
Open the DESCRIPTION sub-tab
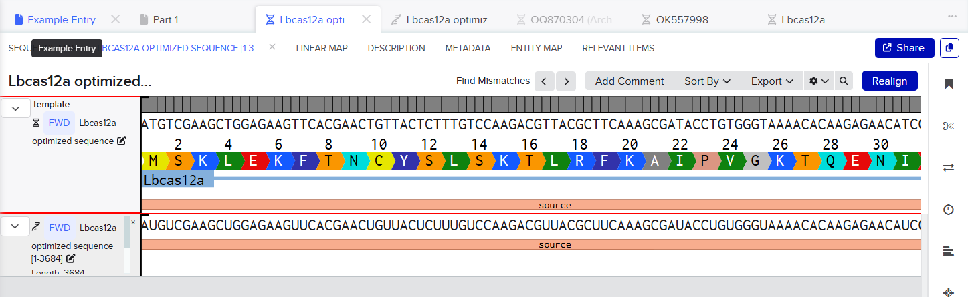coord(396,48)
